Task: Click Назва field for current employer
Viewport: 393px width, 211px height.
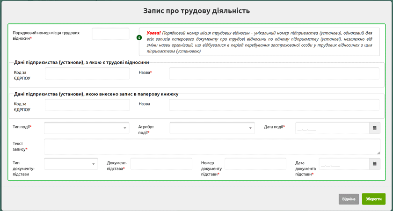Action: click(x=274, y=73)
